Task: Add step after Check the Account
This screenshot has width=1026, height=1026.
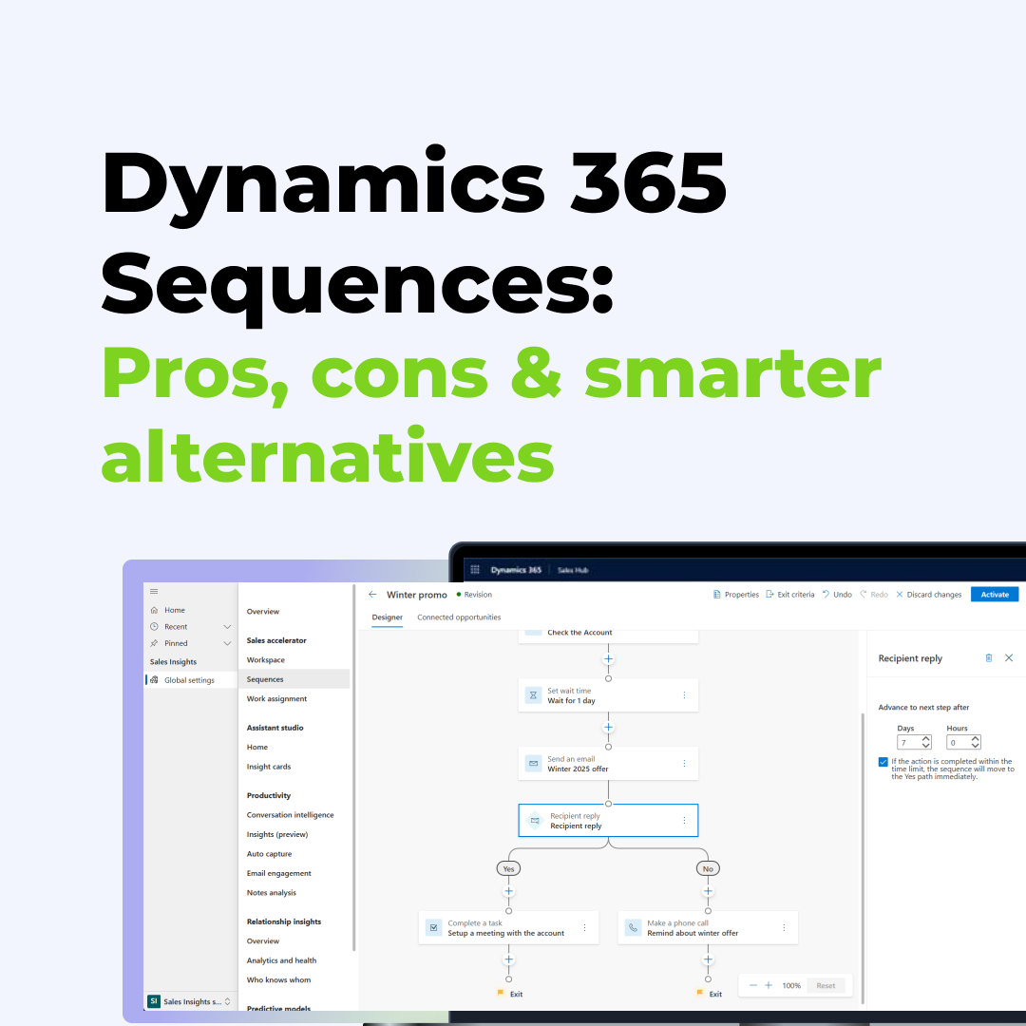Action: (609, 659)
